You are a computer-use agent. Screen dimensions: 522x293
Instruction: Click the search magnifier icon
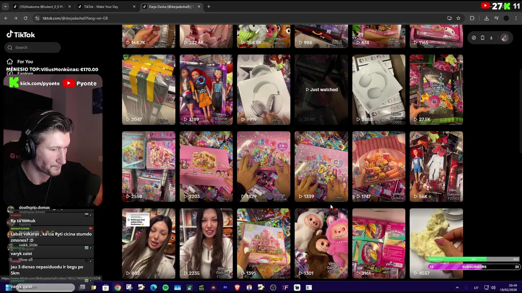[x=10, y=48]
